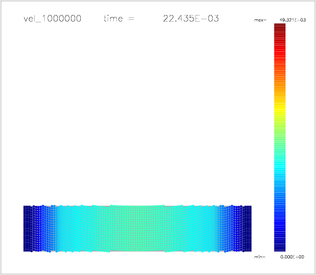Image resolution: width=316 pixels, height=275 pixels.
Task: Pick green band on colorbar
Action: coord(280,133)
